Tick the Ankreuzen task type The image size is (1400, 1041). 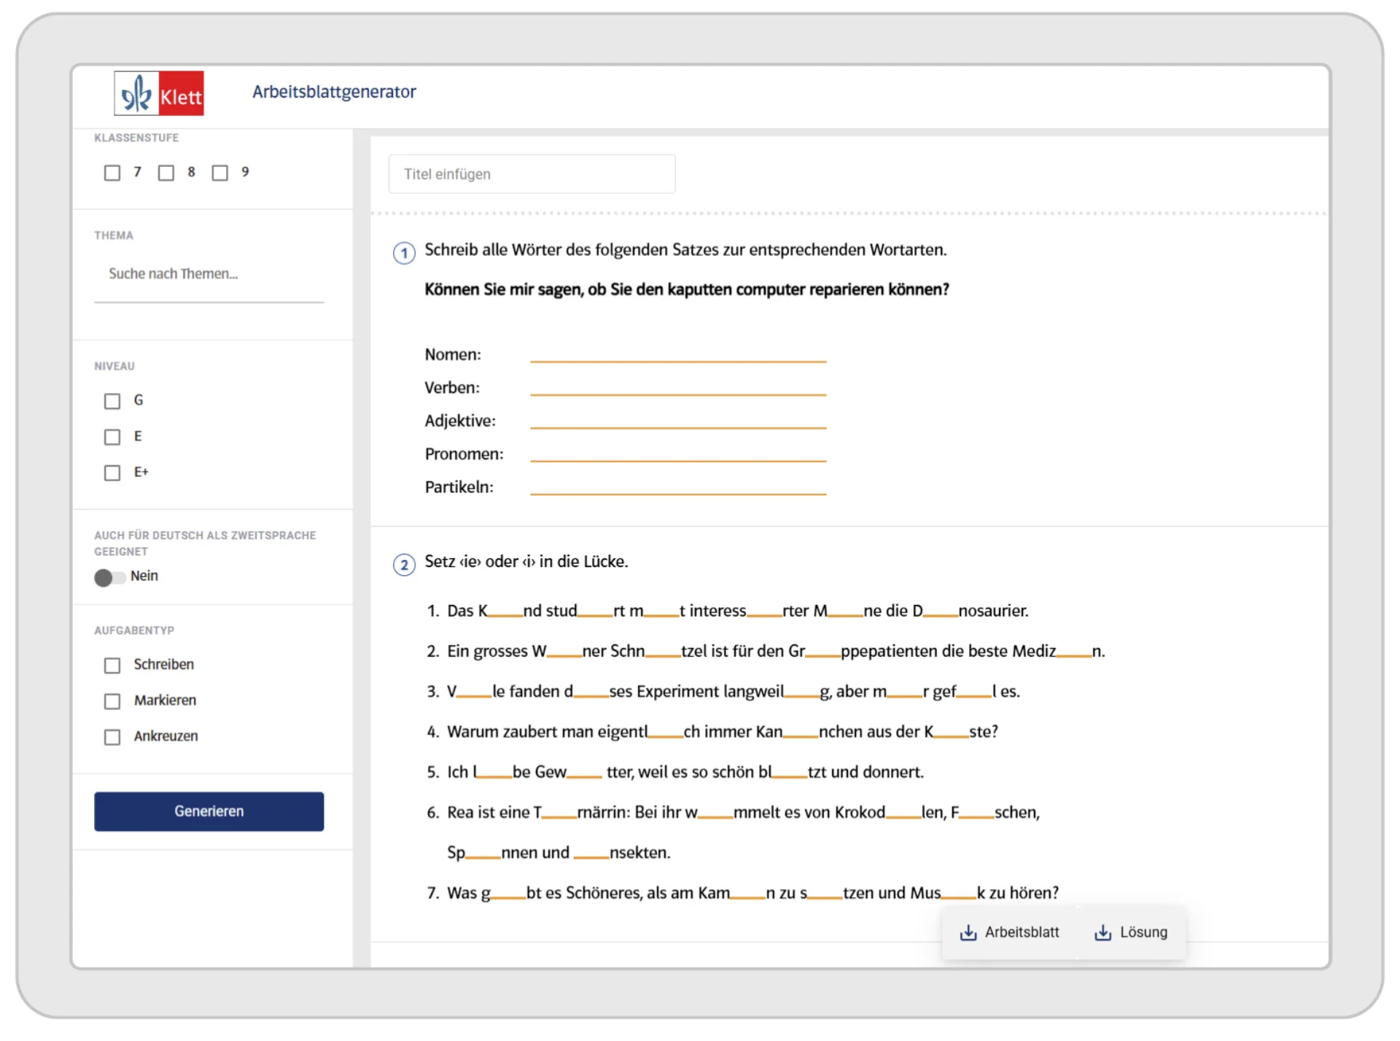point(112,737)
